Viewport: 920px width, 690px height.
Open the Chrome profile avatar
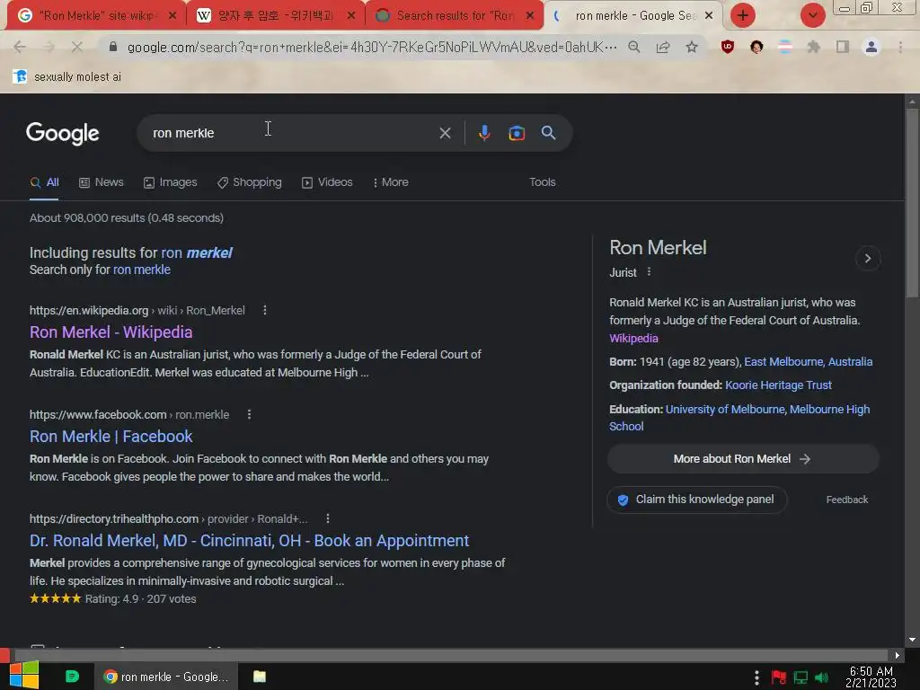tap(871, 47)
